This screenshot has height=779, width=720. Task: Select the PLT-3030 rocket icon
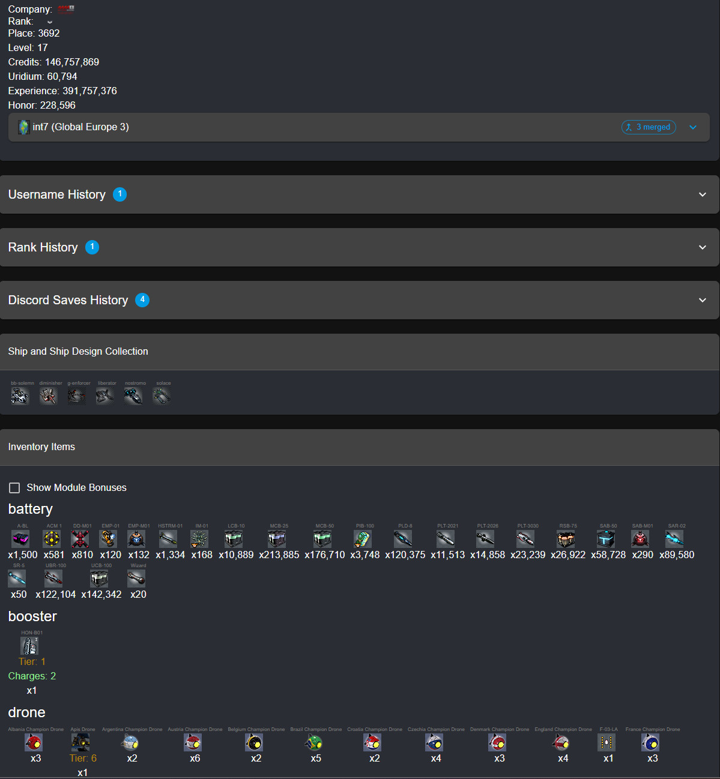(525, 539)
